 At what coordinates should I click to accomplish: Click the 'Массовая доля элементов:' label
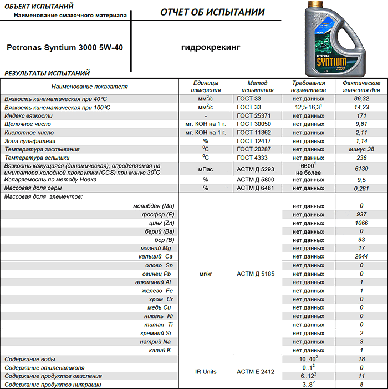click(x=43, y=197)
